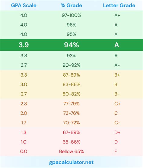Select the 65-66% grade range

pyautogui.click(x=71, y=142)
